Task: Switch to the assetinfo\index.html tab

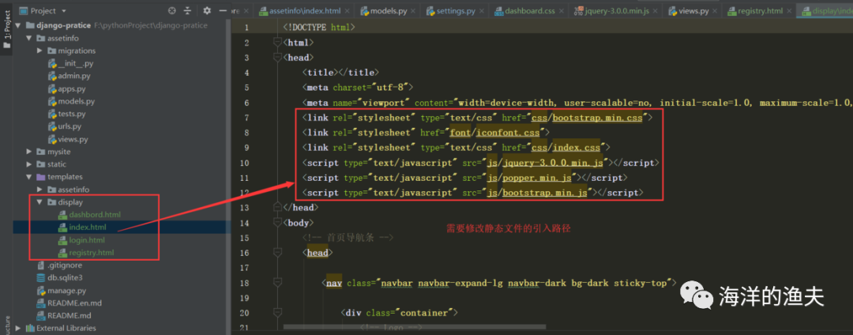Action: (306, 11)
